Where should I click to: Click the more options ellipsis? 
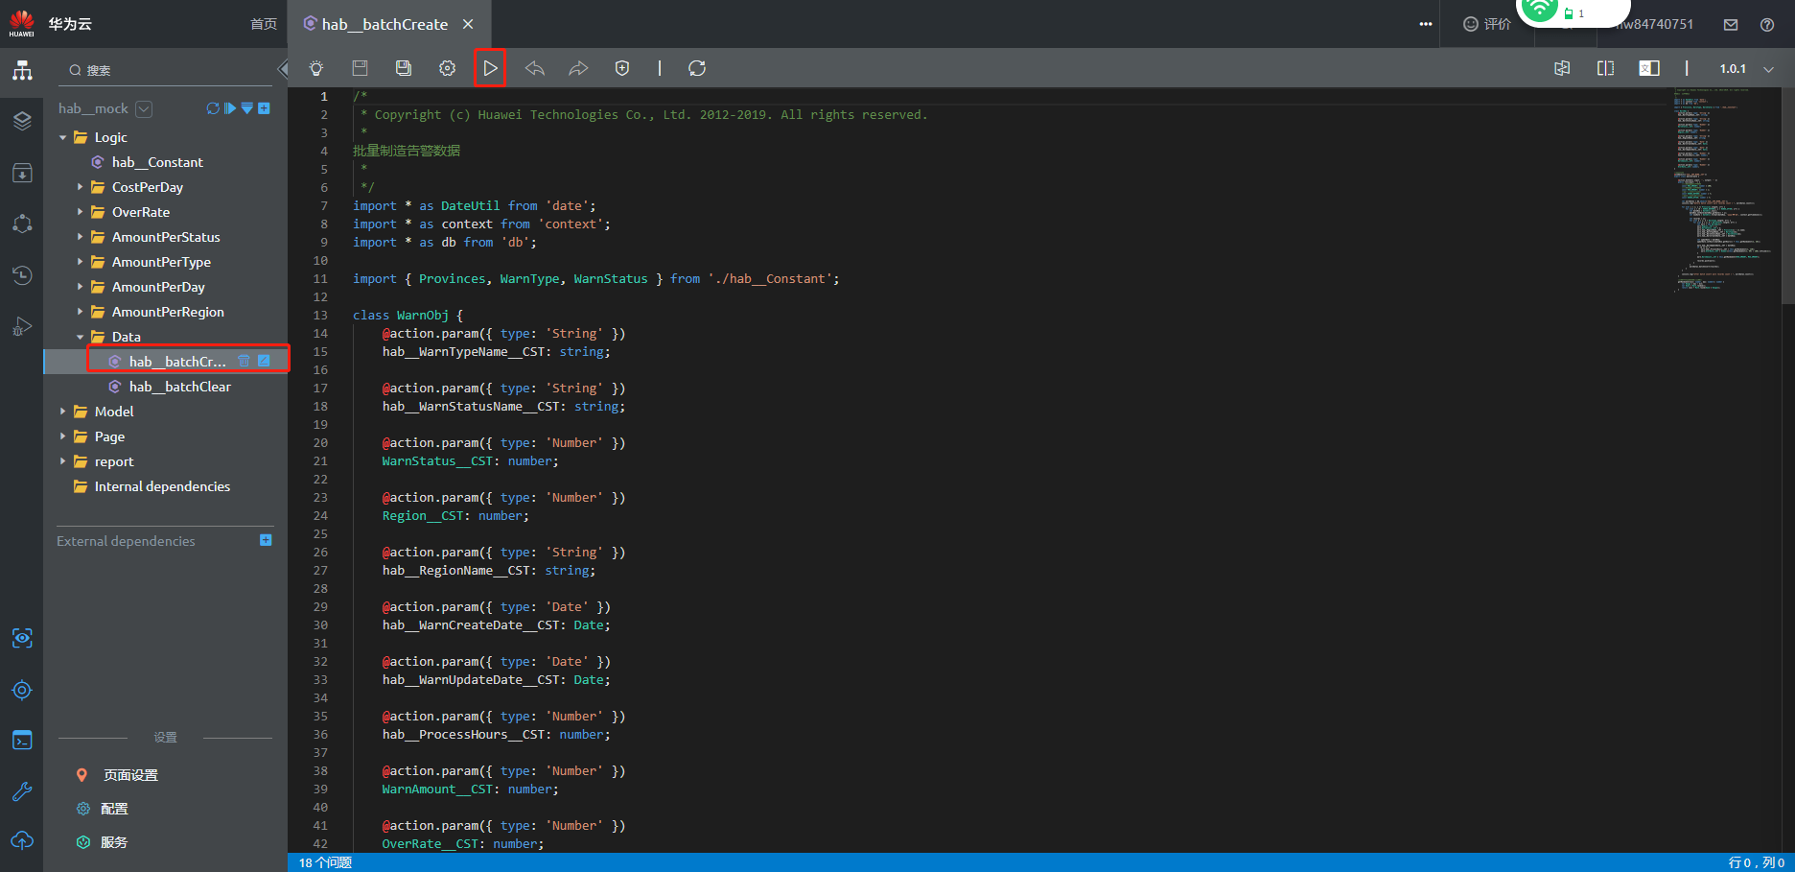pyautogui.click(x=1426, y=24)
